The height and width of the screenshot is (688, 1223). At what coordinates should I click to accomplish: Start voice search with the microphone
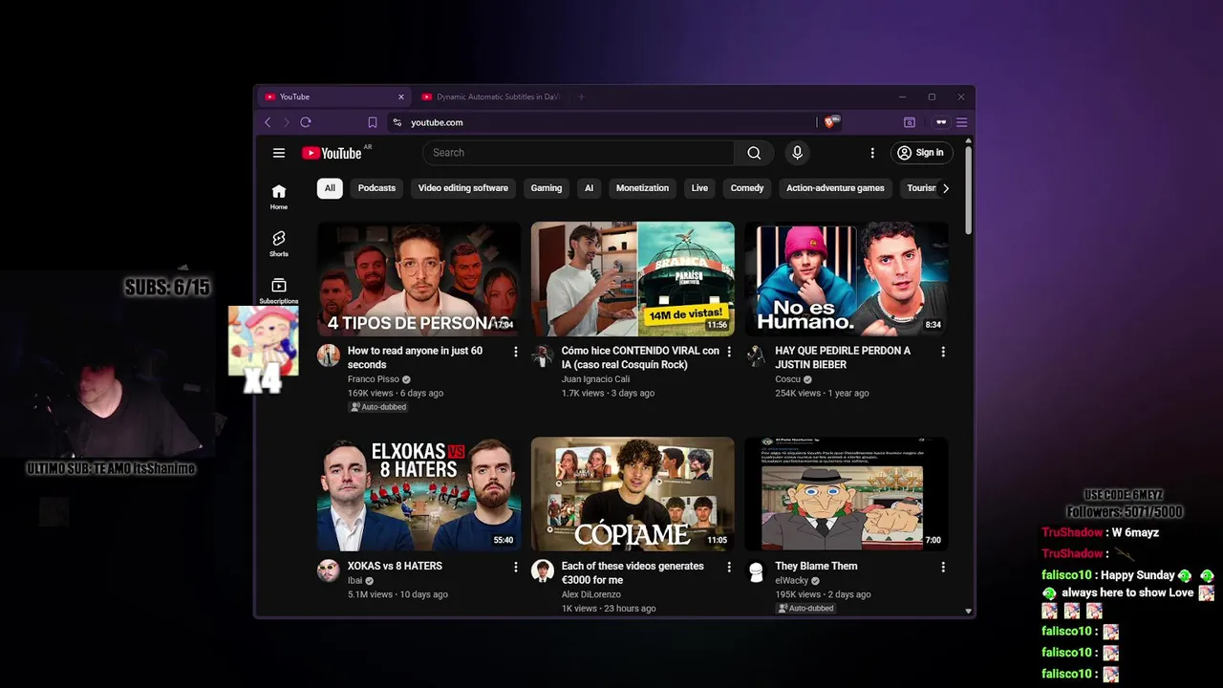point(797,153)
